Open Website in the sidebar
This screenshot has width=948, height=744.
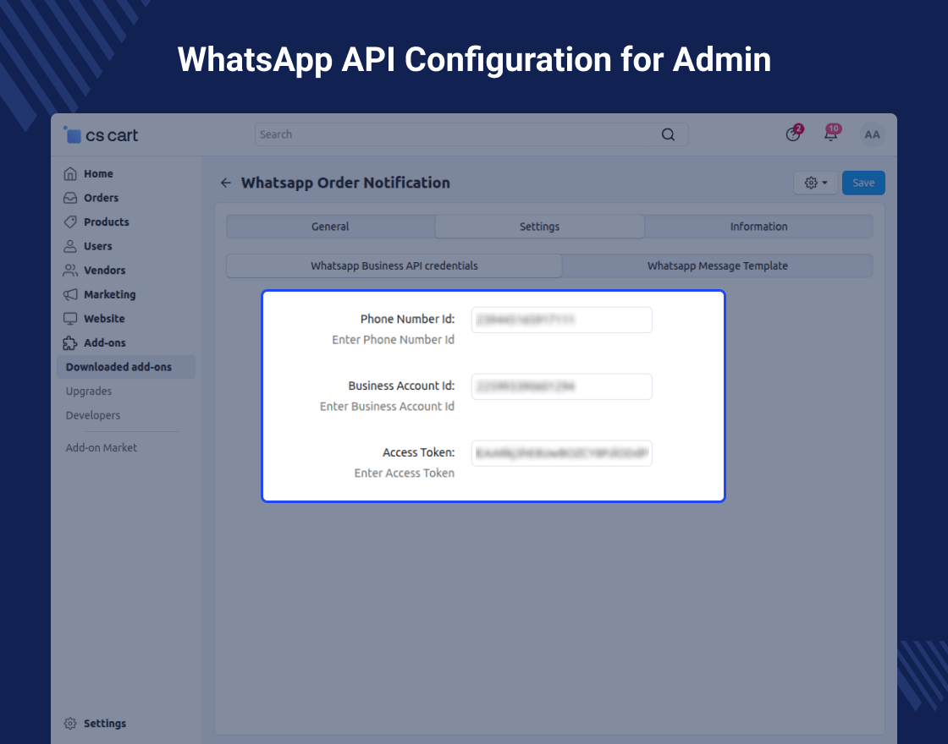coord(104,319)
